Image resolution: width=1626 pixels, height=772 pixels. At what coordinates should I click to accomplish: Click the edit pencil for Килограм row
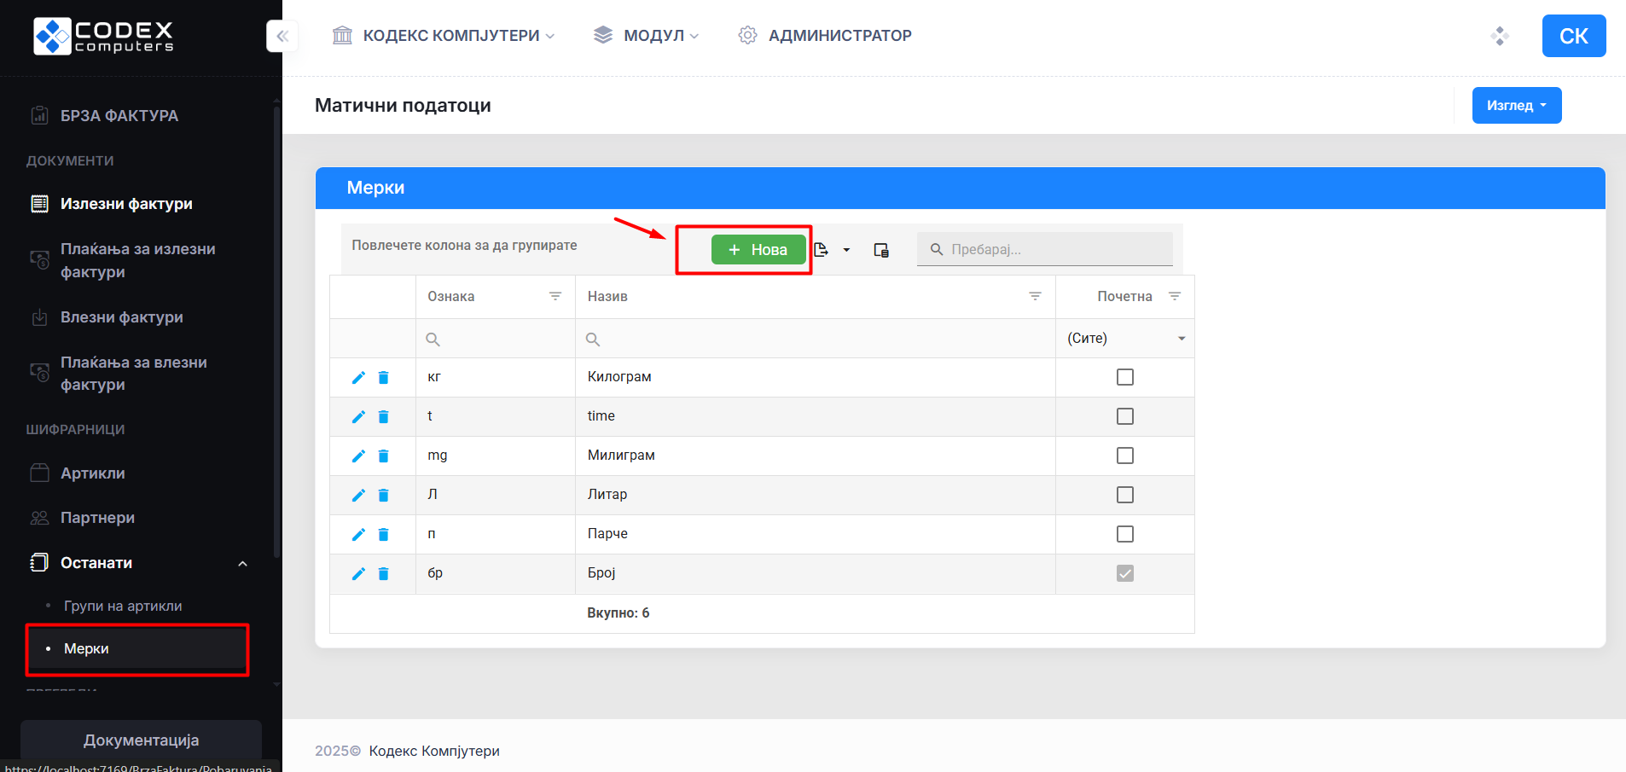[358, 377]
